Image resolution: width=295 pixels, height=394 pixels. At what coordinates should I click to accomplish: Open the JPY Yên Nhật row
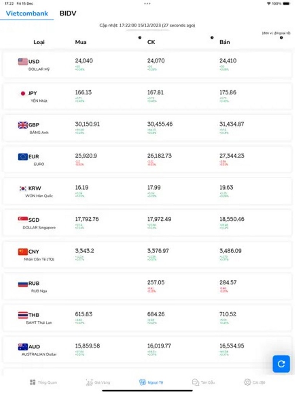(147, 96)
